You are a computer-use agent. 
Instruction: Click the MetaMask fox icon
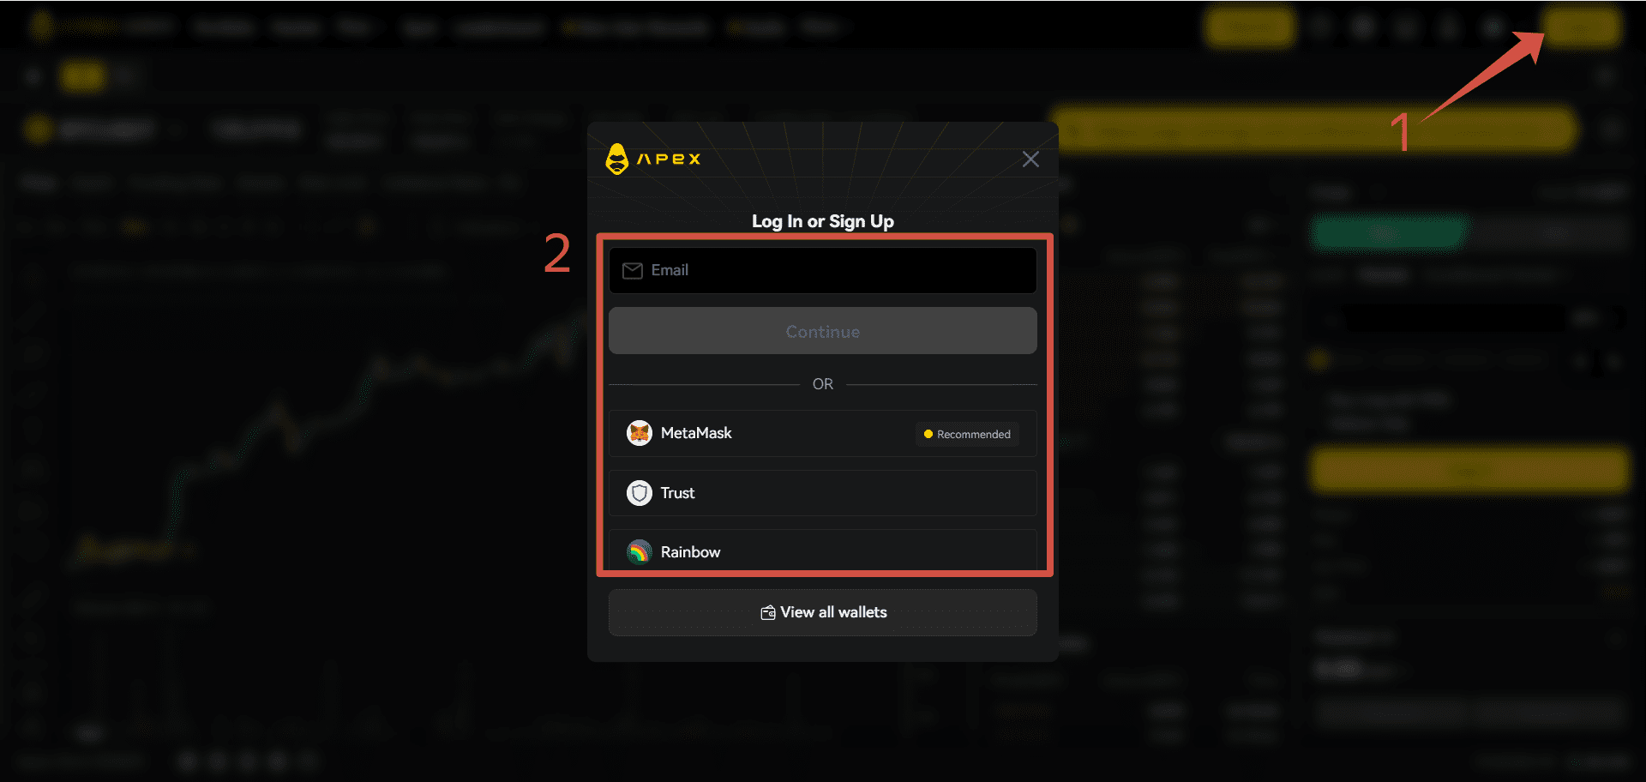640,433
